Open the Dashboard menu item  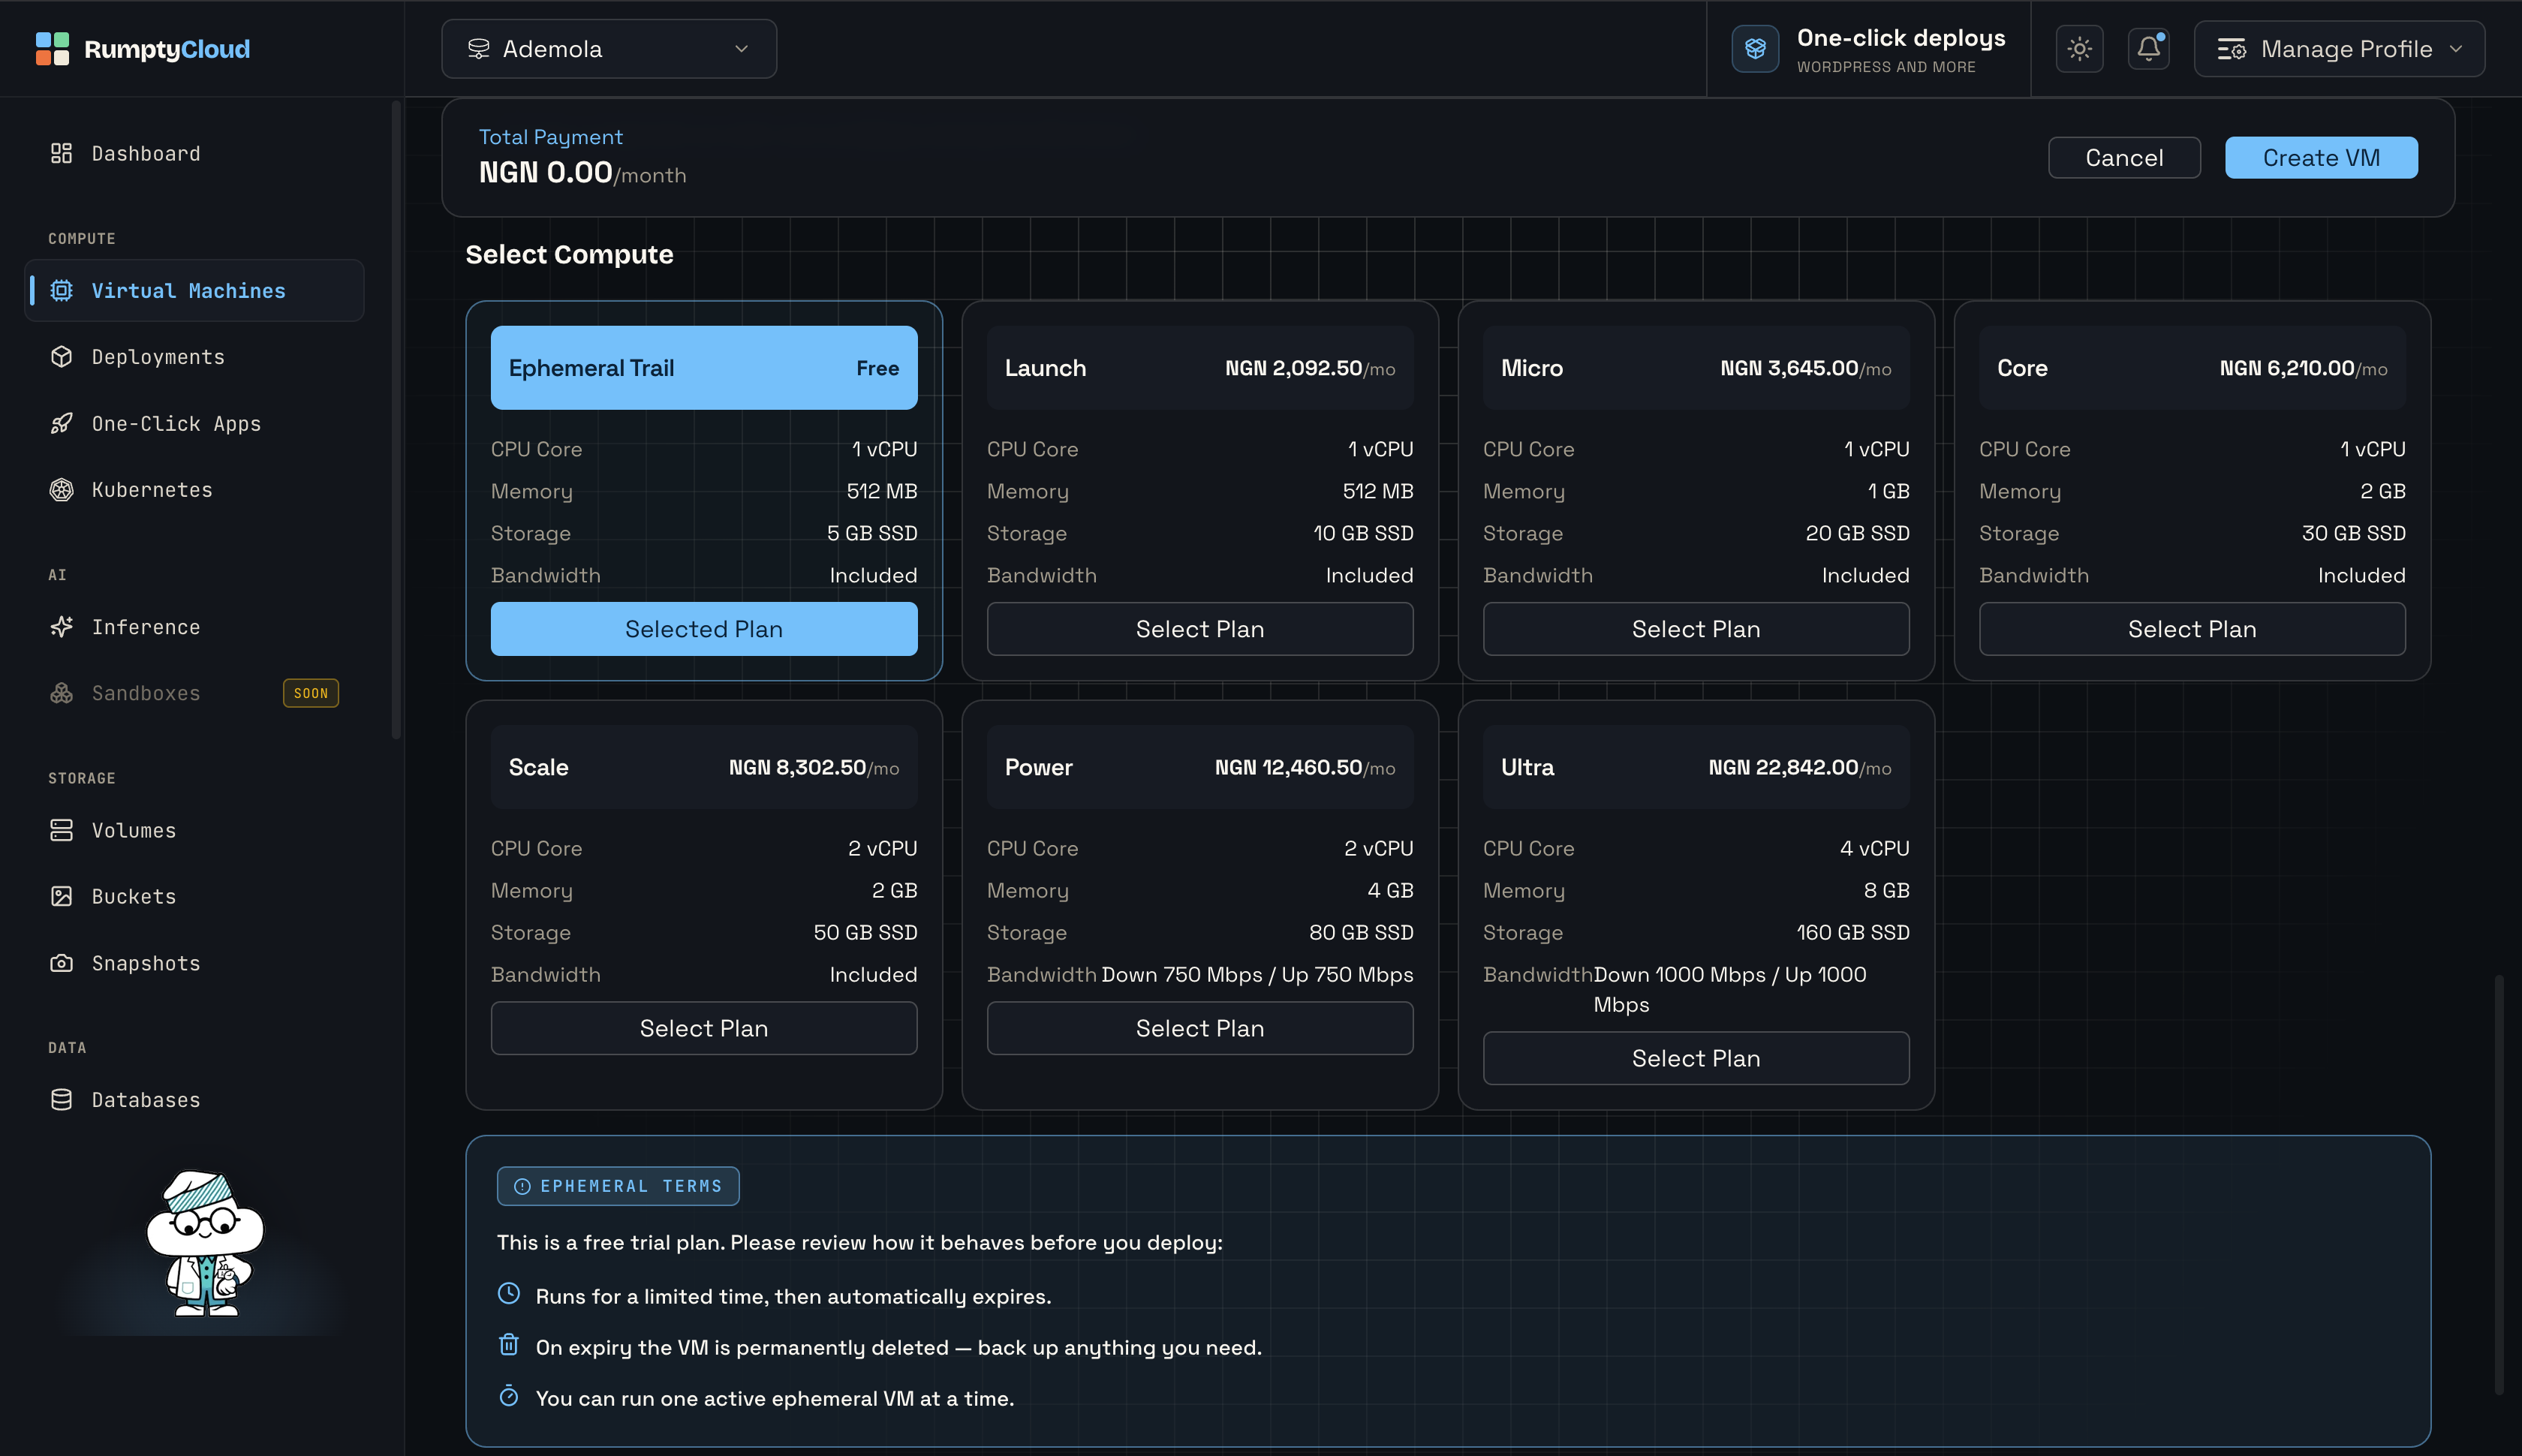[194, 153]
